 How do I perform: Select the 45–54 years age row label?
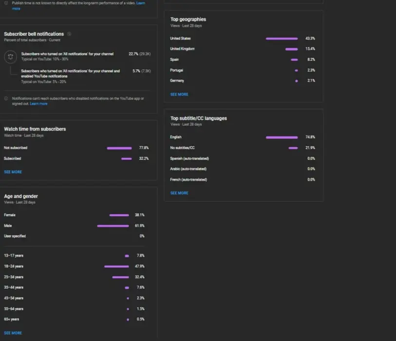pos(14,298)
